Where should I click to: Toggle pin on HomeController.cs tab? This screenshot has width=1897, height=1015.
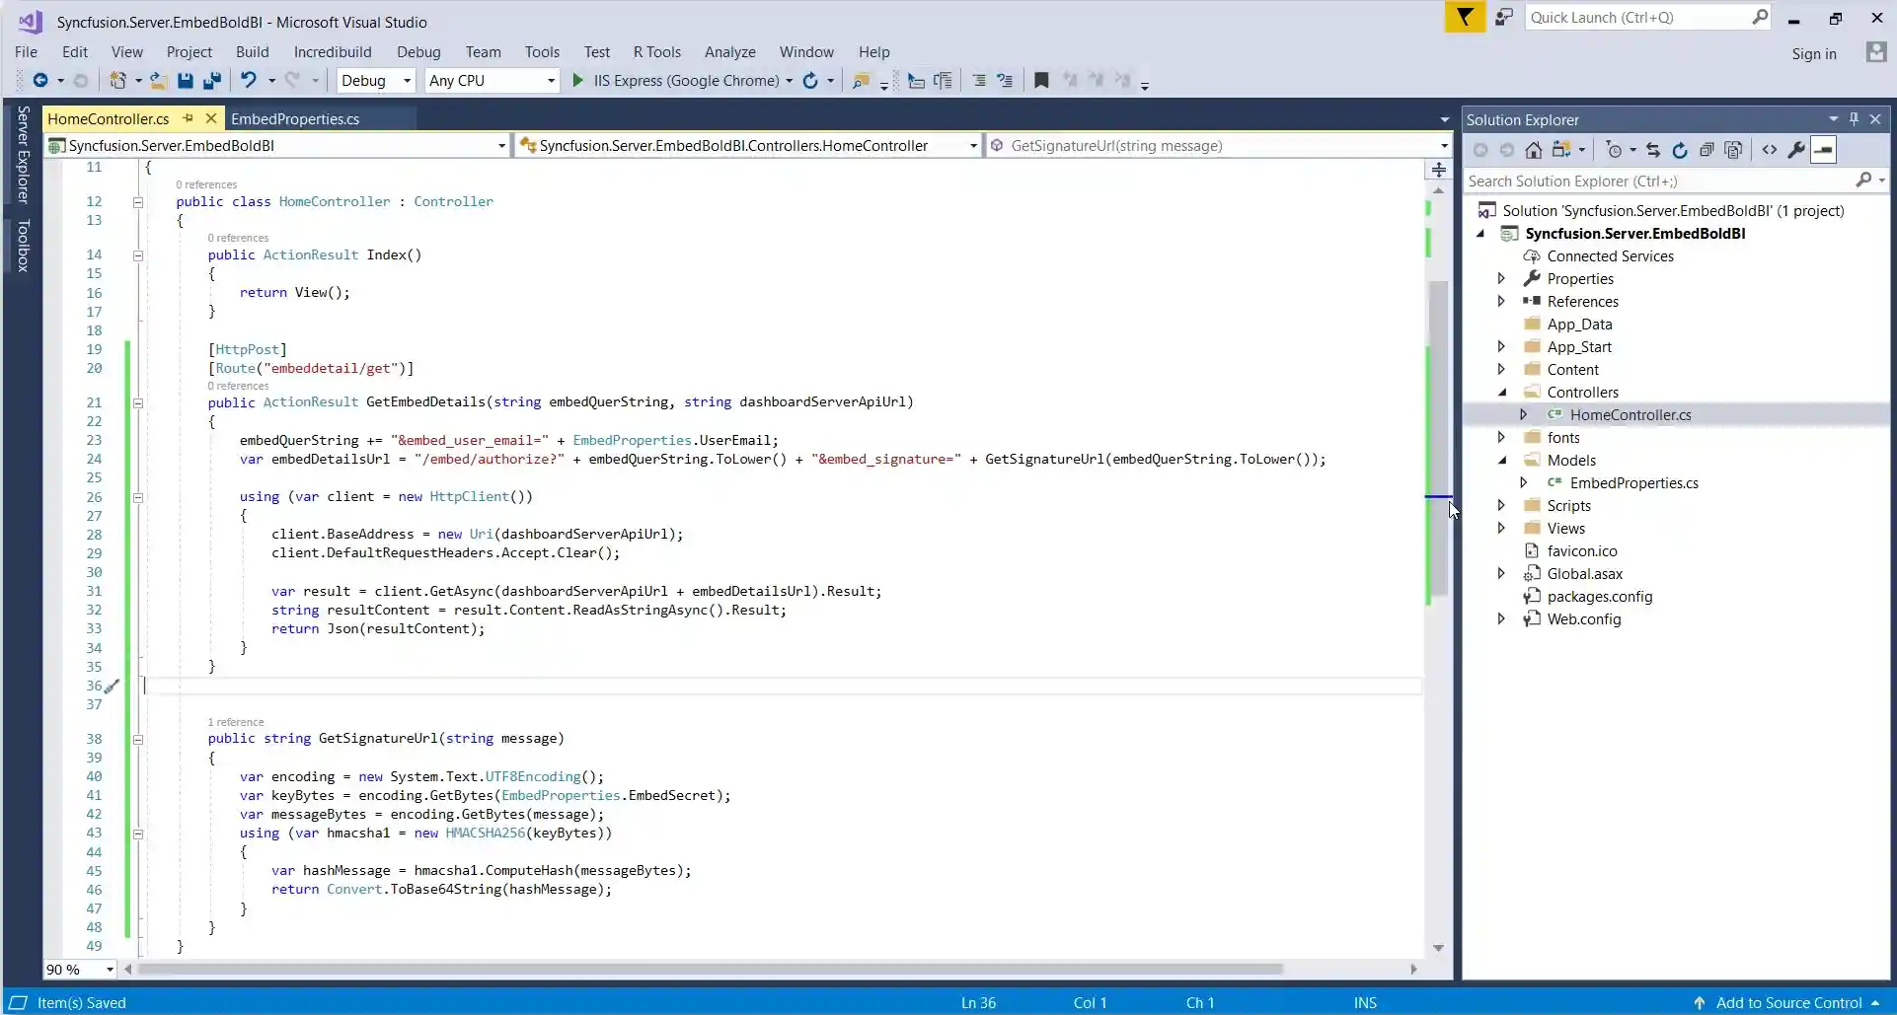188,118
